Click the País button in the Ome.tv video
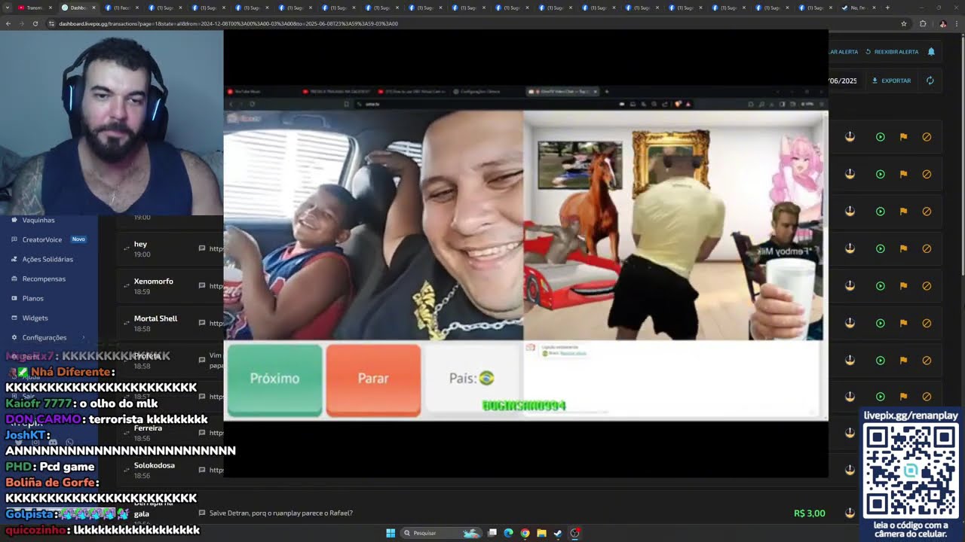The width and height of the screenshot is (965, 542). 472,378
